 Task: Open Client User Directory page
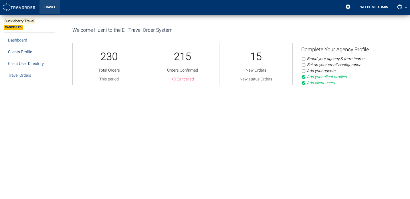(26, 64)
